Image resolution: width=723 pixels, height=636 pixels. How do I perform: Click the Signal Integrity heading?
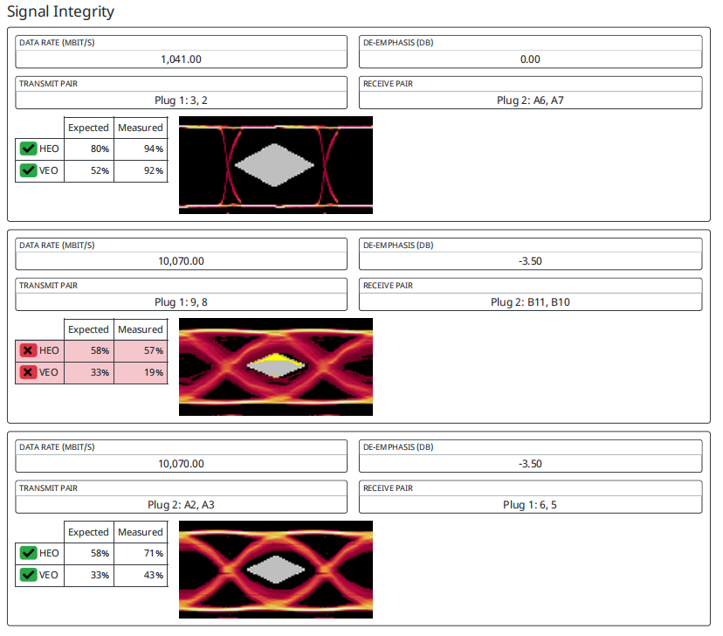[60, 12]
